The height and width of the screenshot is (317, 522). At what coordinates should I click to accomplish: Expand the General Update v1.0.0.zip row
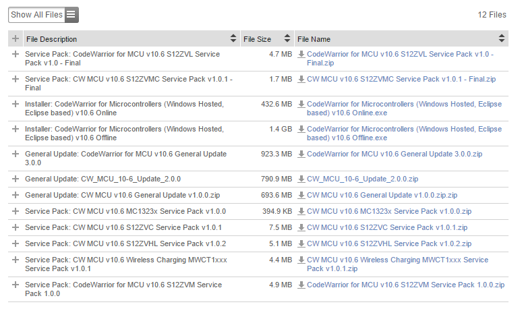[16, 195]
